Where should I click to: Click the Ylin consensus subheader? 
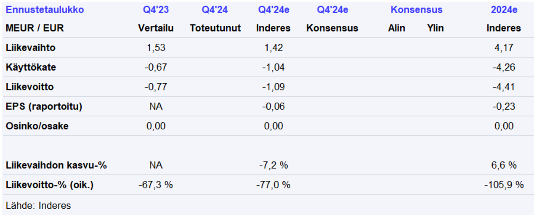[x=435, y=28]
